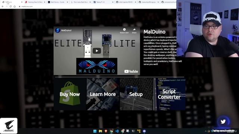Click the MALDUINO eyes logo thumbnail
The image size is (239, 134).
pyautogui.click(x=97, y=66)
